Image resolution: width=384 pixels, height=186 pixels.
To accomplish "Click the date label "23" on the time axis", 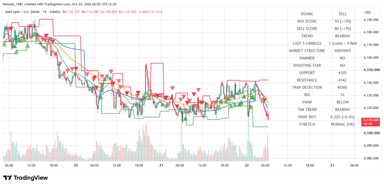I will [332, 165].
